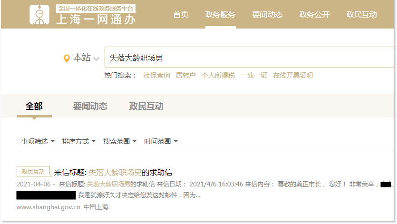Click the 在线开具证明 hot search link

[x=293, y=75]
